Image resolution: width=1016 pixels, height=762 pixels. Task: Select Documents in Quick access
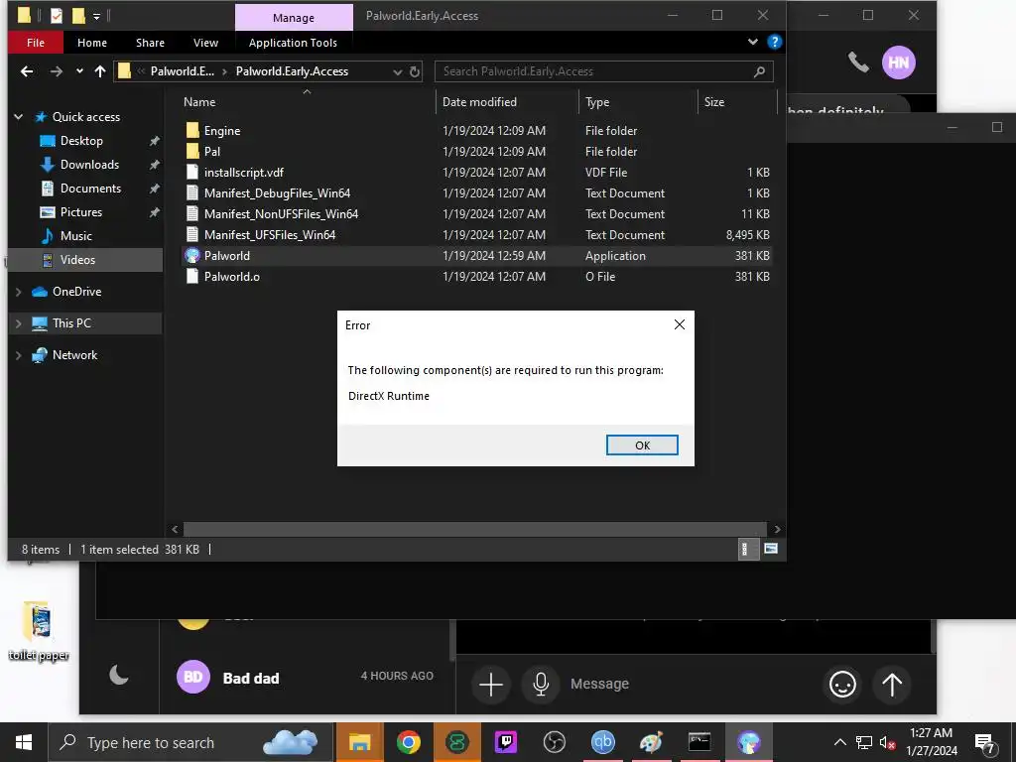point(90,189)
